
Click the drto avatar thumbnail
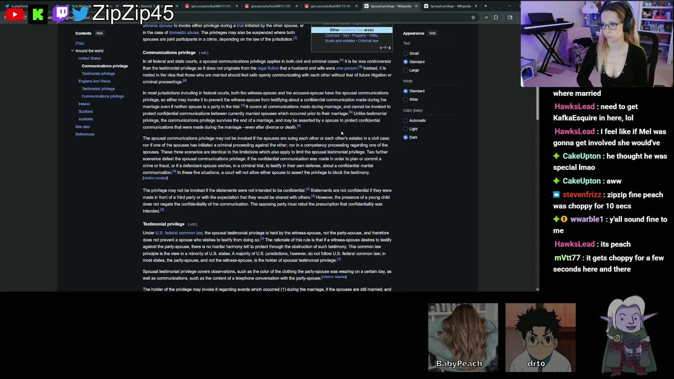pyautogui.click(x=540, y=337)
